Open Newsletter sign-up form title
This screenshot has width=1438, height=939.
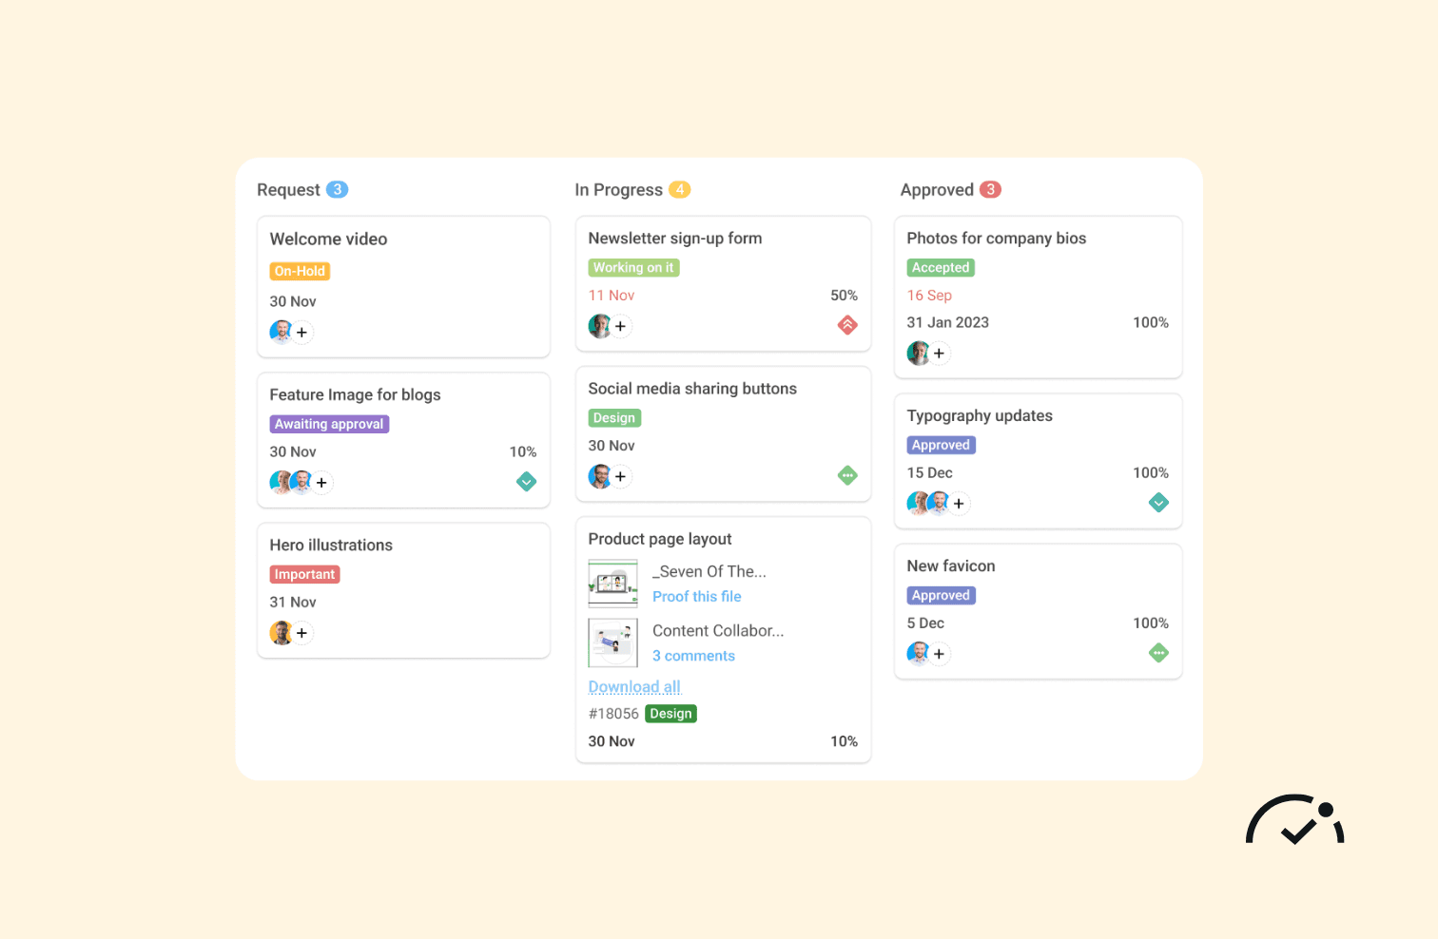point(674,239)
